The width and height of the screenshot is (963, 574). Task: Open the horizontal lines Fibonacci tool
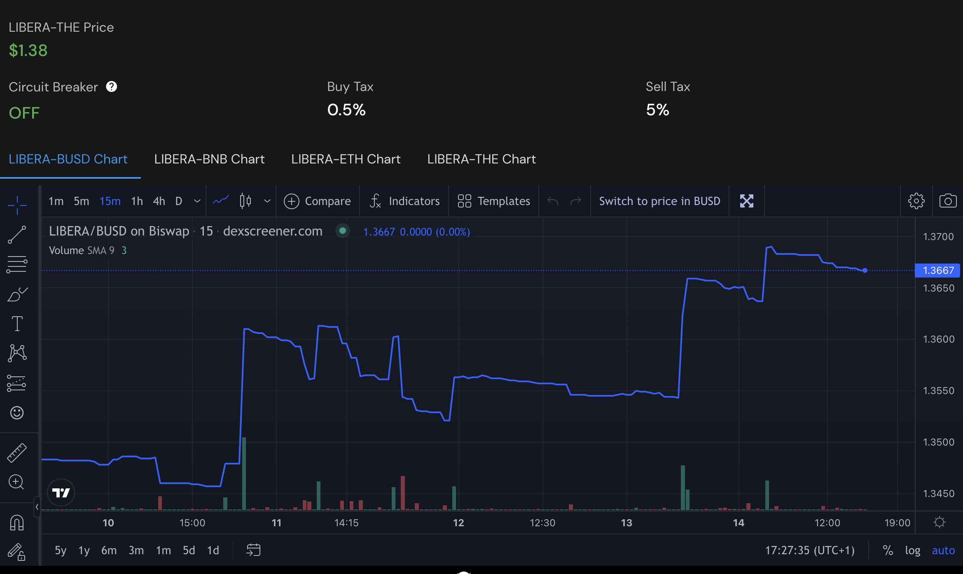[17, 264]
